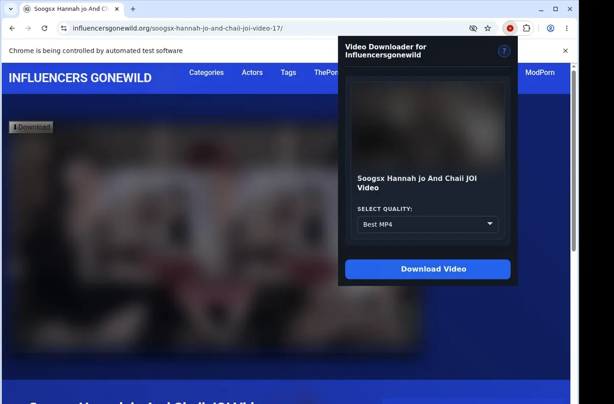Maximize the Chrome window
Viewport: 614px width, 404px height.
555,9
